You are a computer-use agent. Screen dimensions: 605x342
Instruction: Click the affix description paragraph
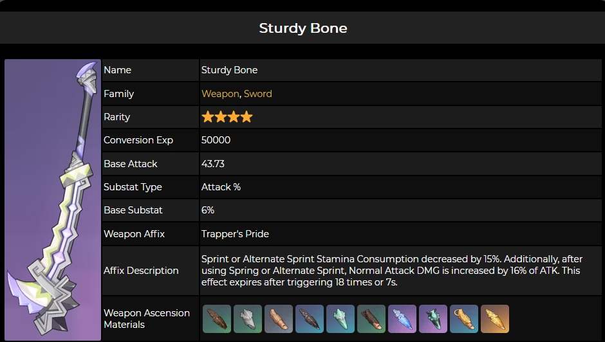(x=391, y=271)
